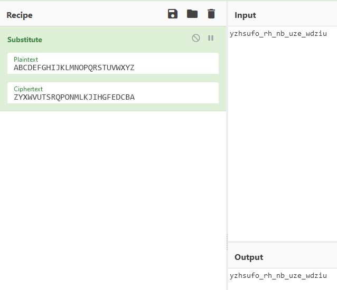This screenshot has height=290, width=337.
Task: Edit the Plaintext alphabet field
Action: pos(113,63)
